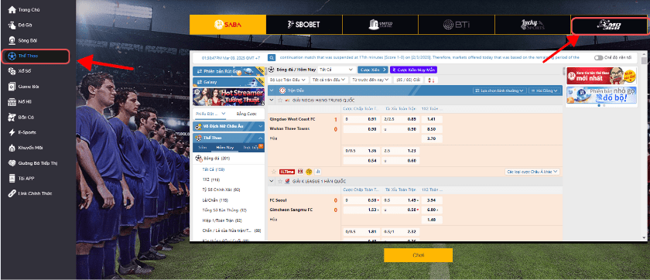Open the stats chart icon beside H.Time

317,172
